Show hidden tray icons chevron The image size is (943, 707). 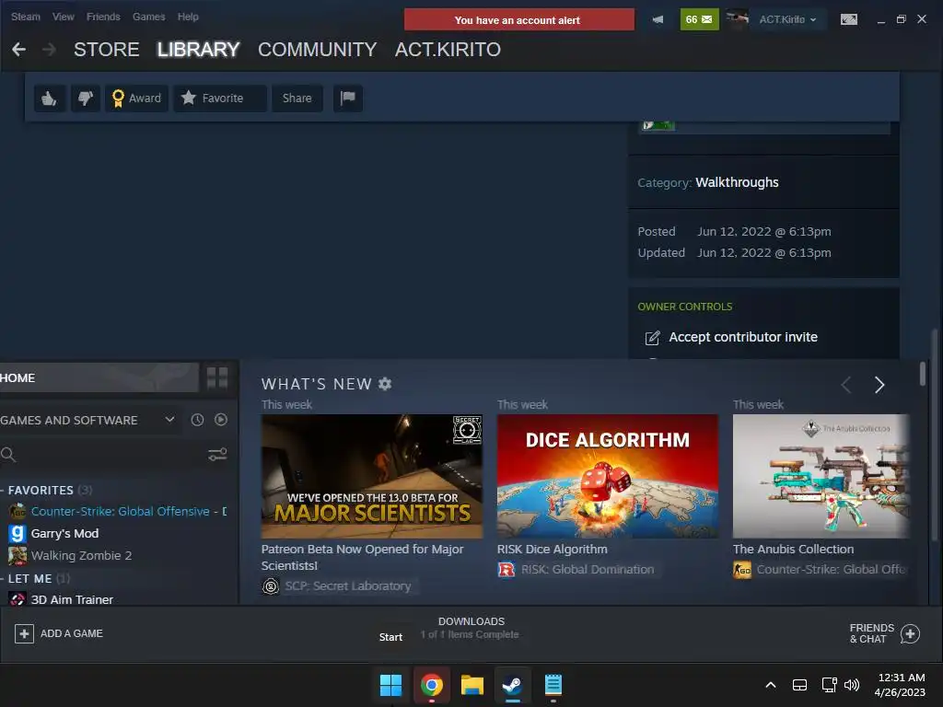coord(771,685)
